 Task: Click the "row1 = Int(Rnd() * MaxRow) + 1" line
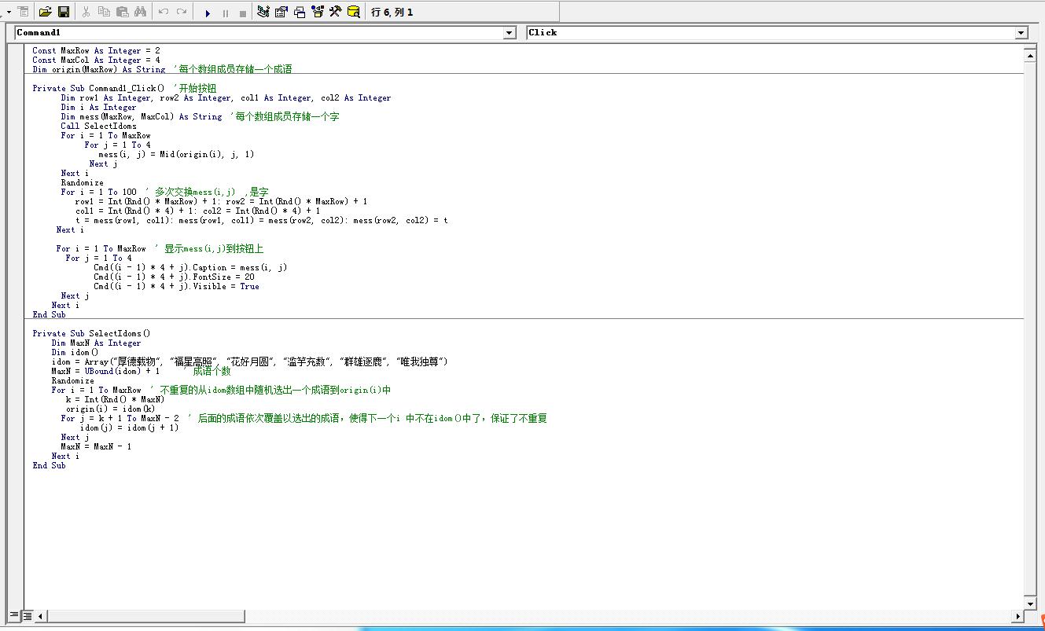(221, 201)
